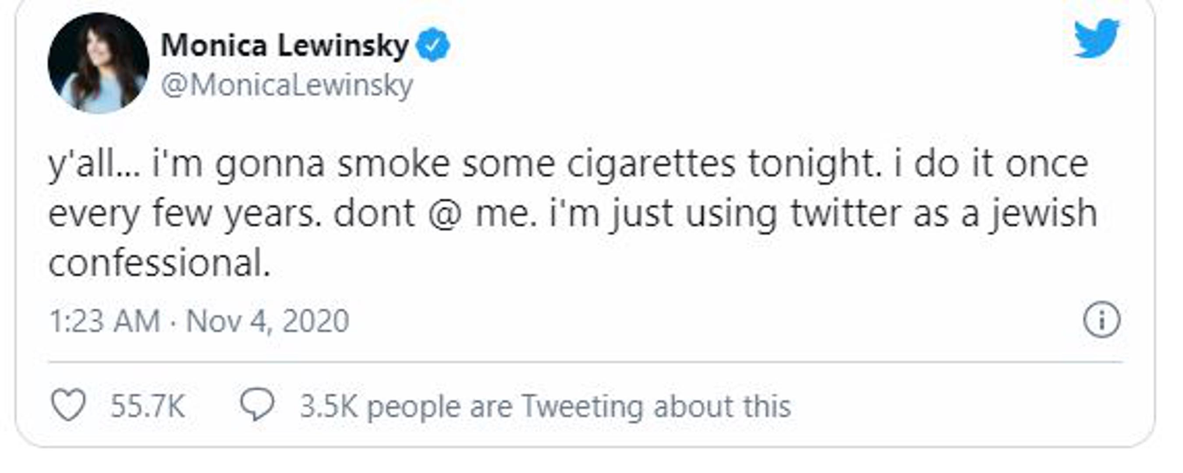Image resolution: width=1183 pixels, height=473 pixels.
Task: Click the word "twitter" in the tweet body
Action: coord(845,213)
